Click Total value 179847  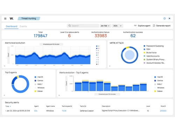pos(41,36)
